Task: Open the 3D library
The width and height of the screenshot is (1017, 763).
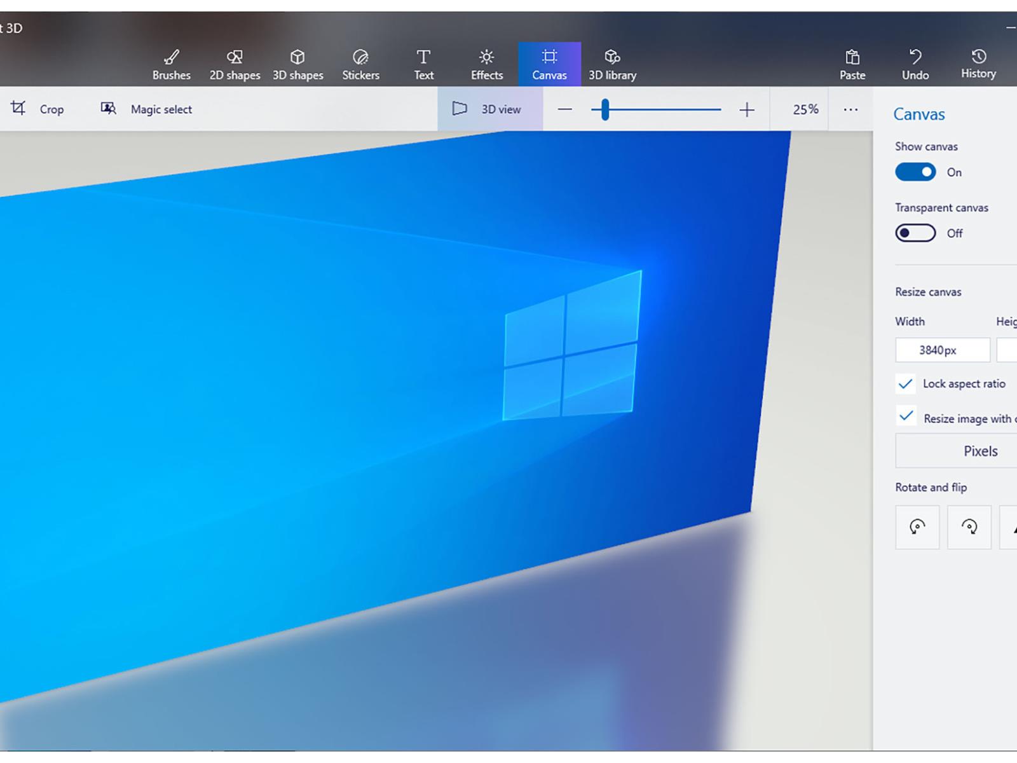Action: pos(612,64)
